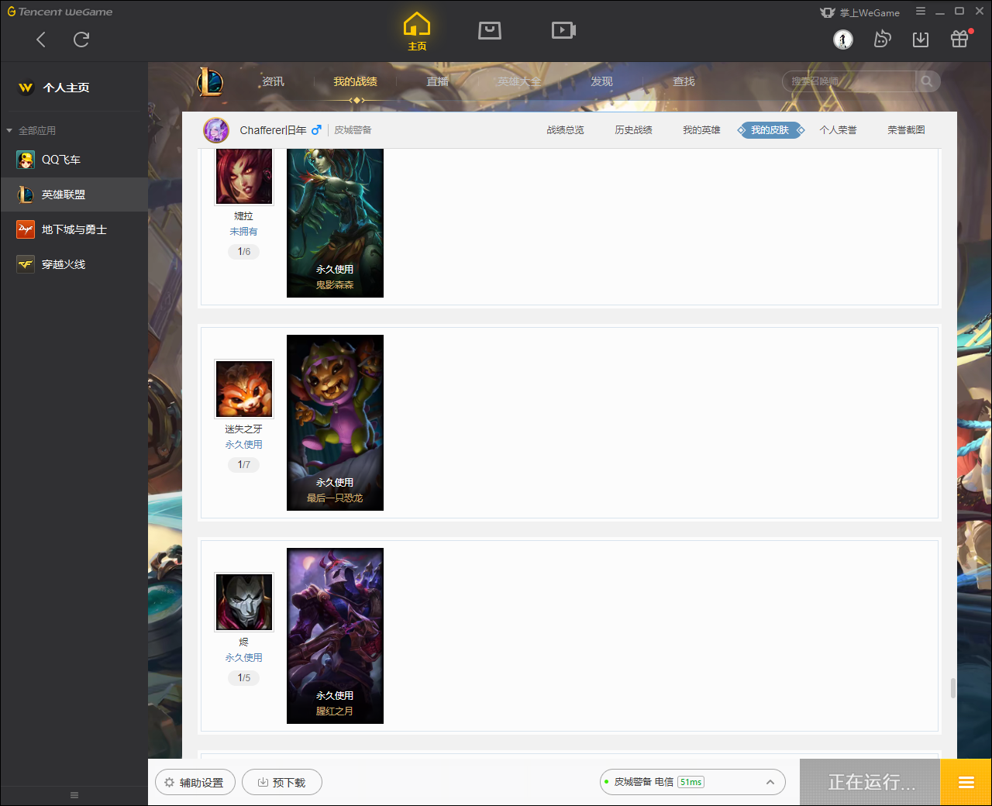Click the search magnifier button
This screenshot has height=806, width=992.
pyautogui.click(x=927, y=81)
